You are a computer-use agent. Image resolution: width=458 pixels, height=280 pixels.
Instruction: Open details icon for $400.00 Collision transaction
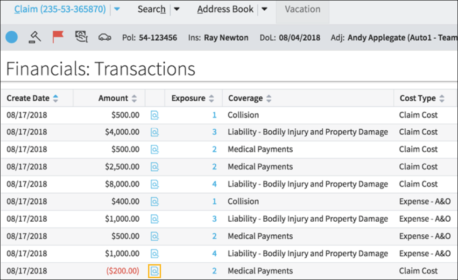tap(155, 202)
